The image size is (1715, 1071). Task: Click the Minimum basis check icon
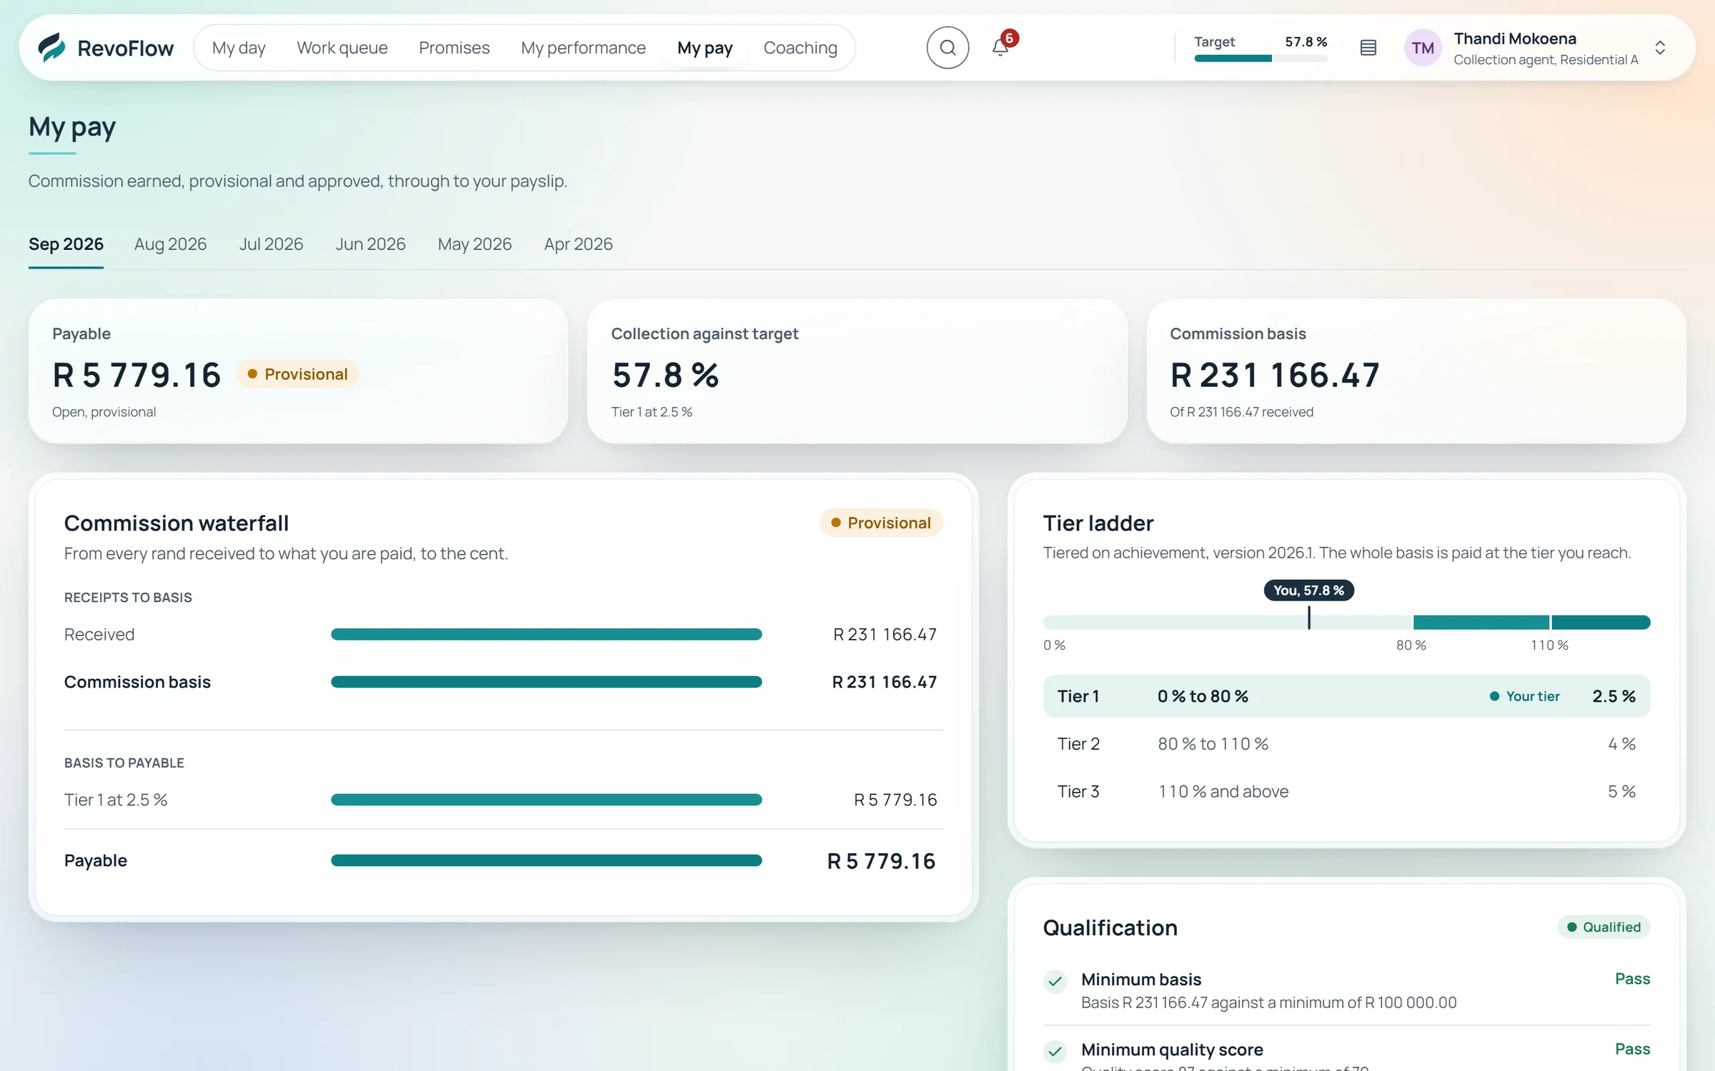point(1055,981)
